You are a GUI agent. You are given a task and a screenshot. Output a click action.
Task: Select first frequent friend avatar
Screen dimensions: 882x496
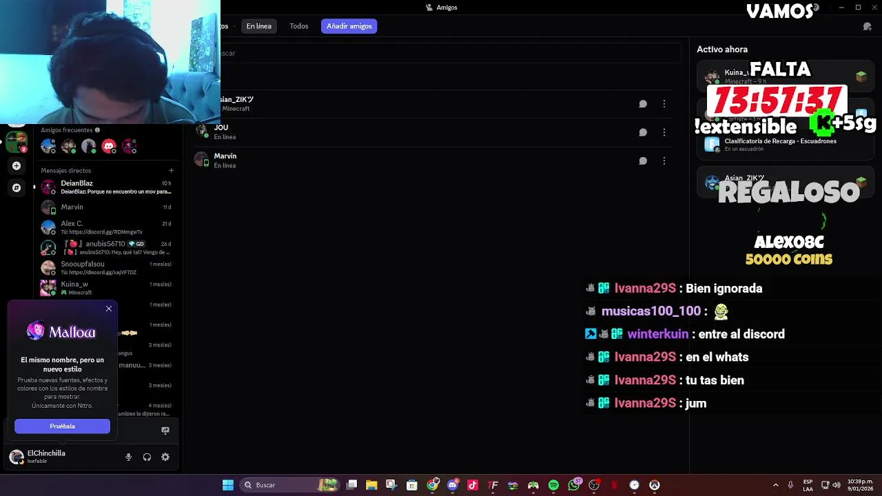pyautogui.click(x=48, y=146)
